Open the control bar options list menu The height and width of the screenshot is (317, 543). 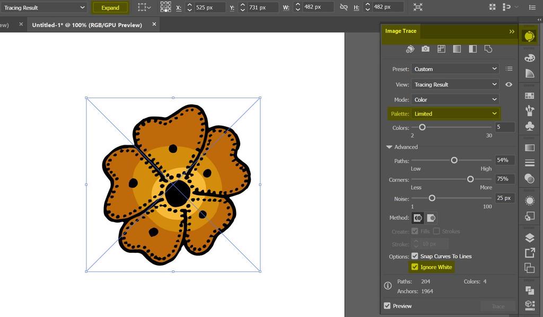pyautogui.click(x=532, y=7)
